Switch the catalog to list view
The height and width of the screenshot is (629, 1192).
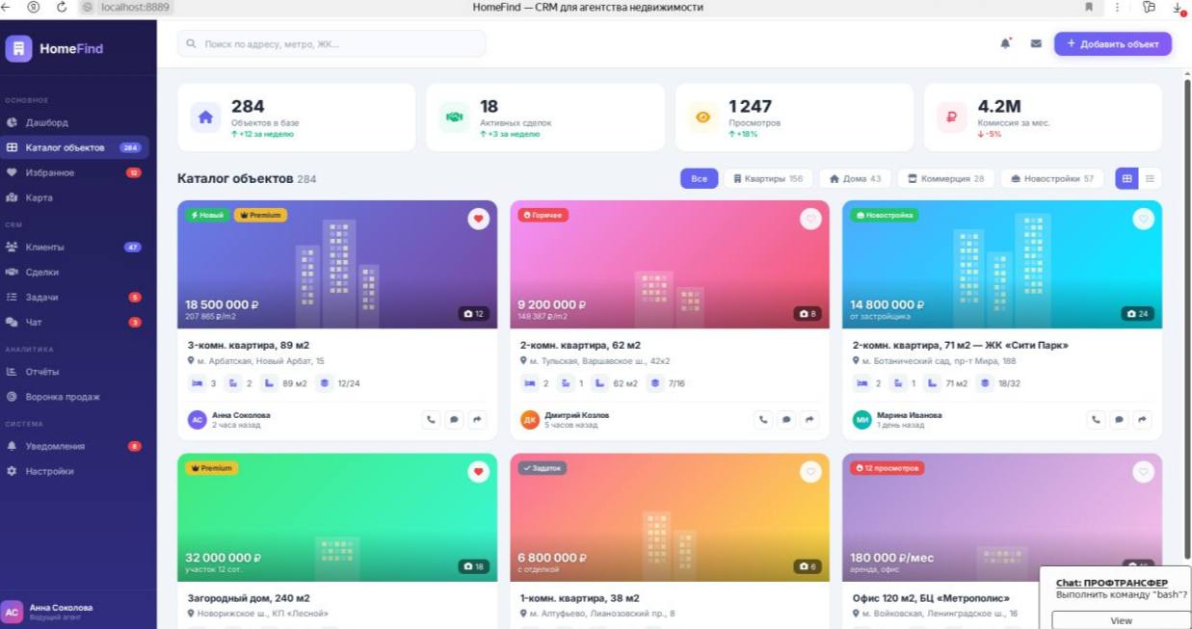1150,178
